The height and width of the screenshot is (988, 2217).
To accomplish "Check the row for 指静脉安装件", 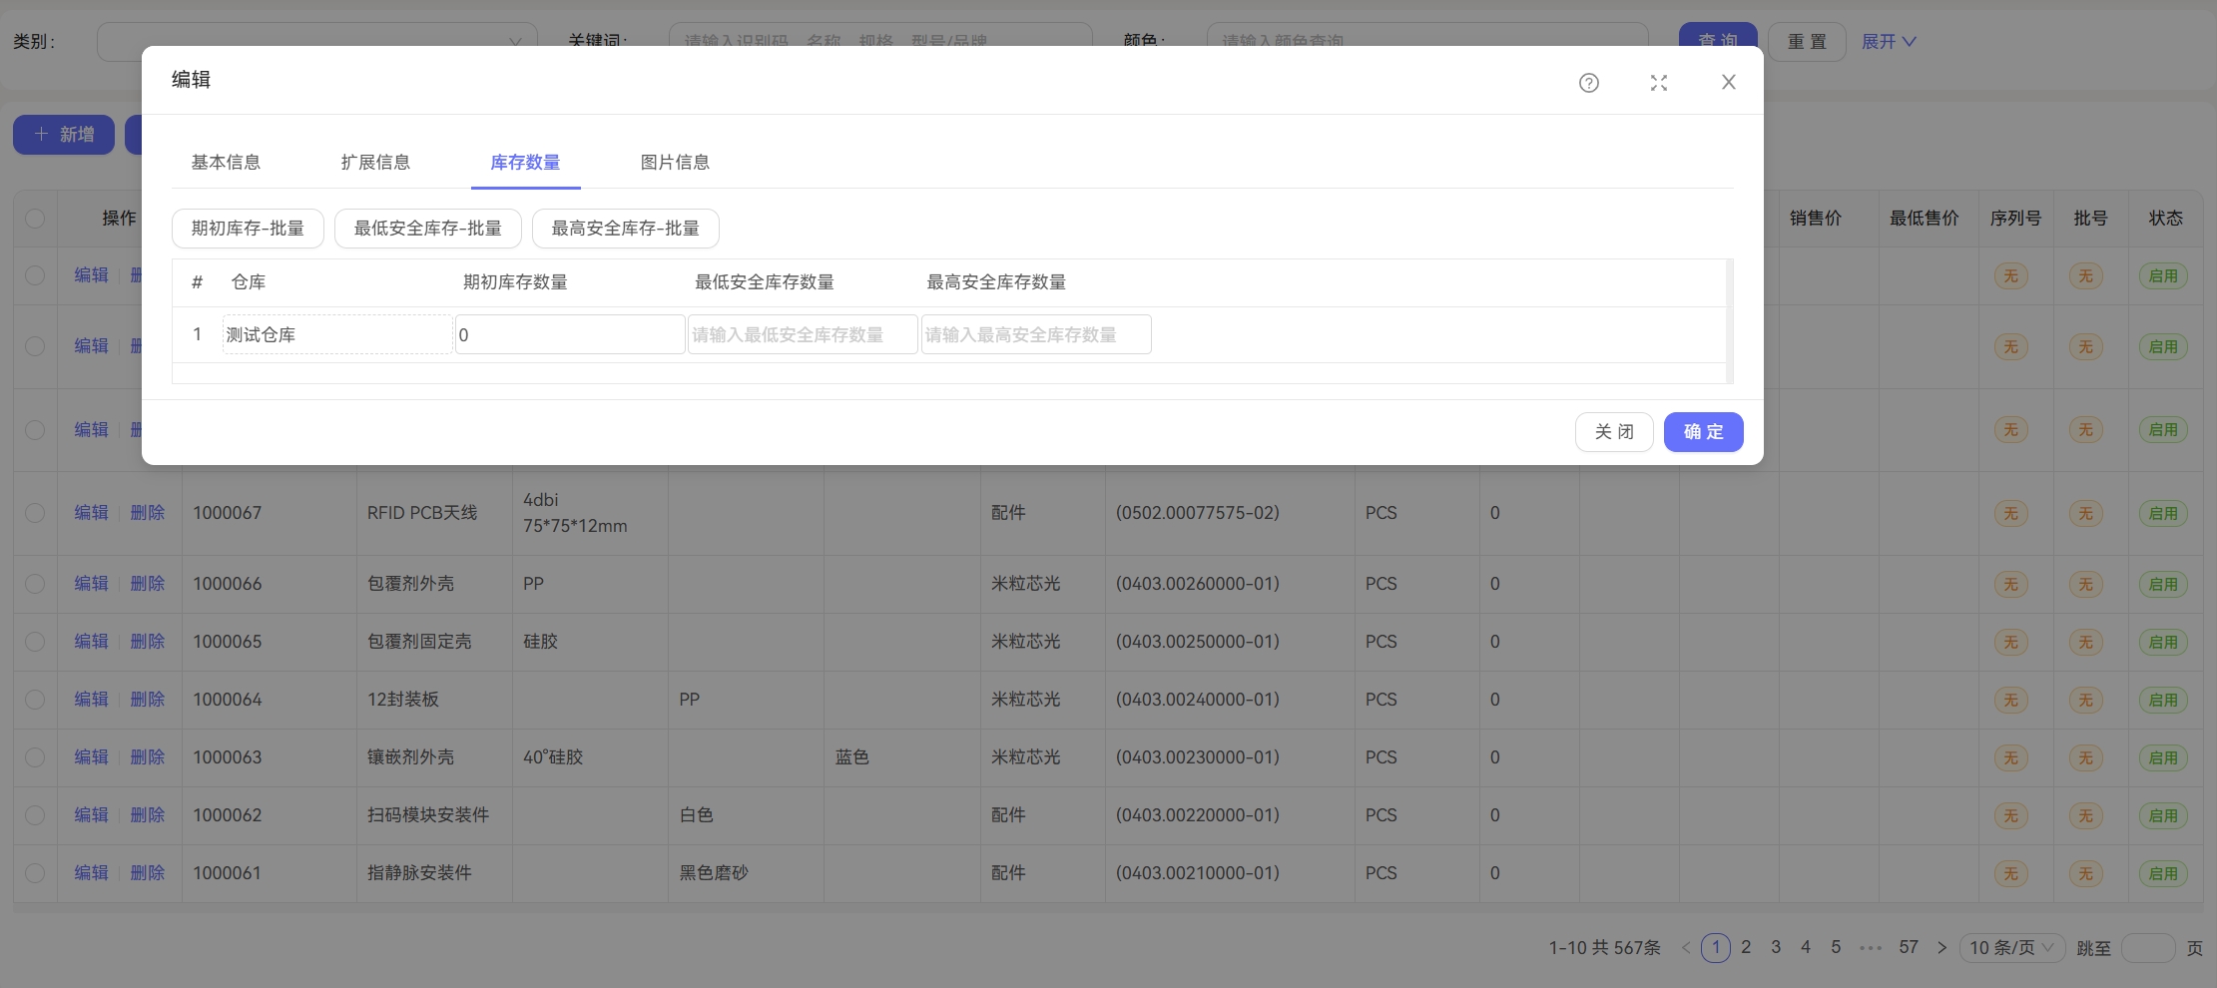I will [35, 873].
